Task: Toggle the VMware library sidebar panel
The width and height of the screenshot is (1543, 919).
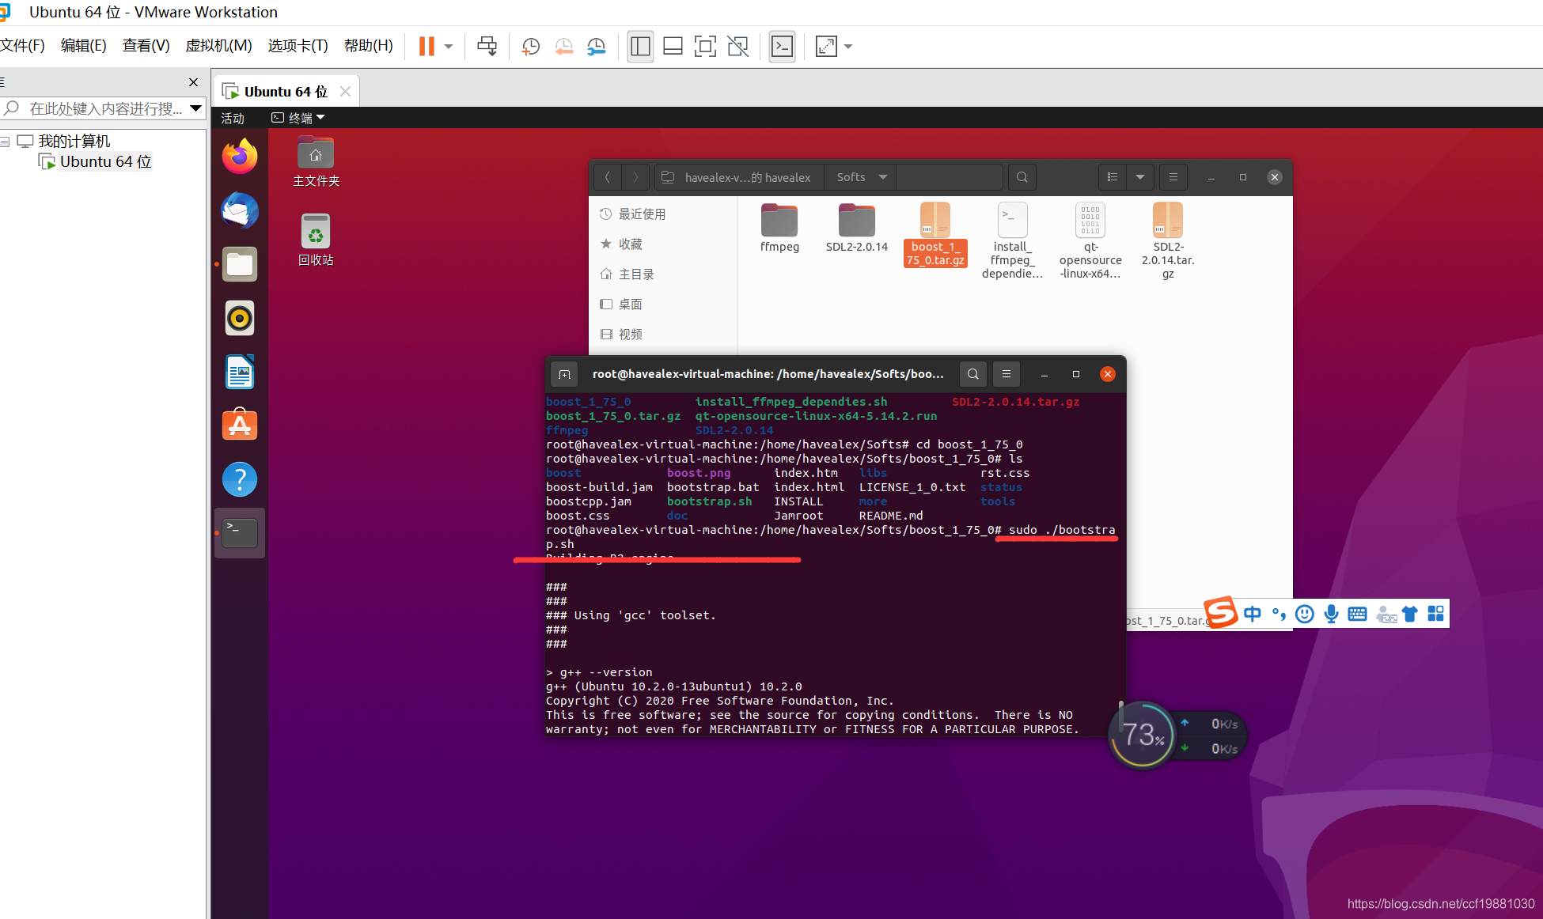Action: tap(640, 46)
